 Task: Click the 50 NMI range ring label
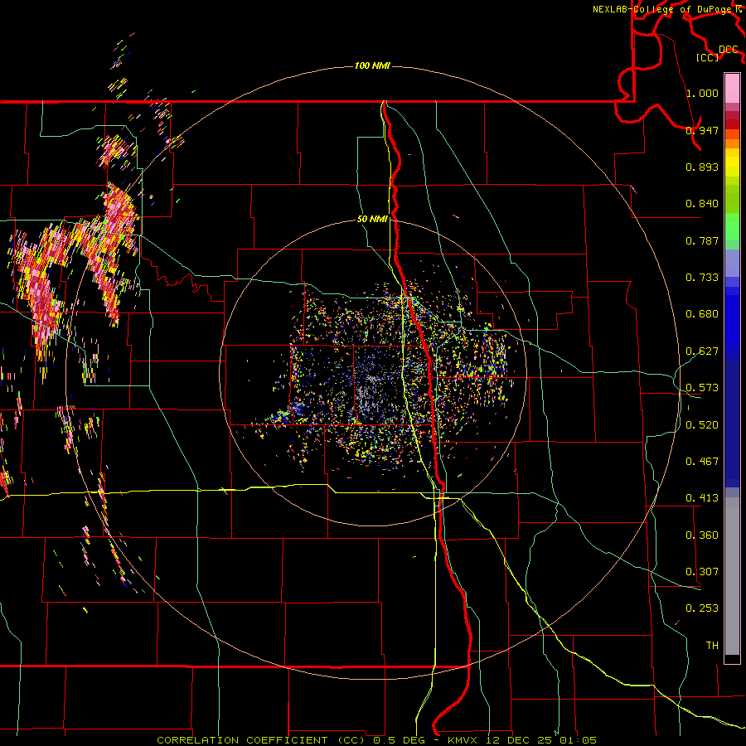pyautogui.click(x=372, y=219)
